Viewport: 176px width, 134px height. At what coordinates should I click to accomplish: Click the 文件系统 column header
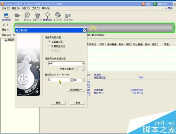coord(91,44)
